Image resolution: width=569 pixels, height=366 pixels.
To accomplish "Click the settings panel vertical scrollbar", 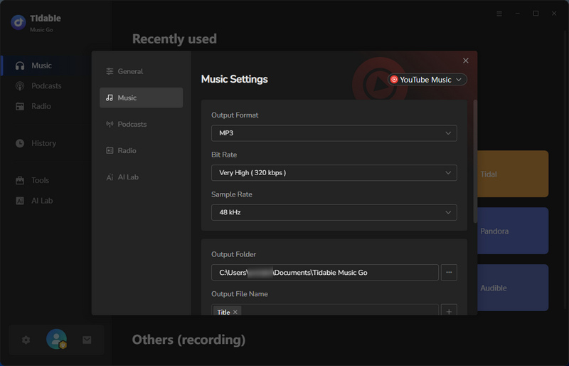I will tap(475, 160).
